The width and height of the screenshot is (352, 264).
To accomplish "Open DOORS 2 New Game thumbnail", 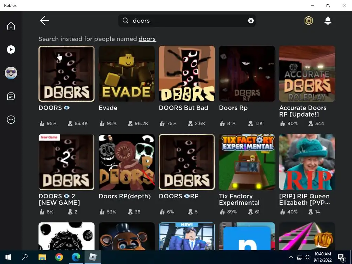I will coord(66,162).
